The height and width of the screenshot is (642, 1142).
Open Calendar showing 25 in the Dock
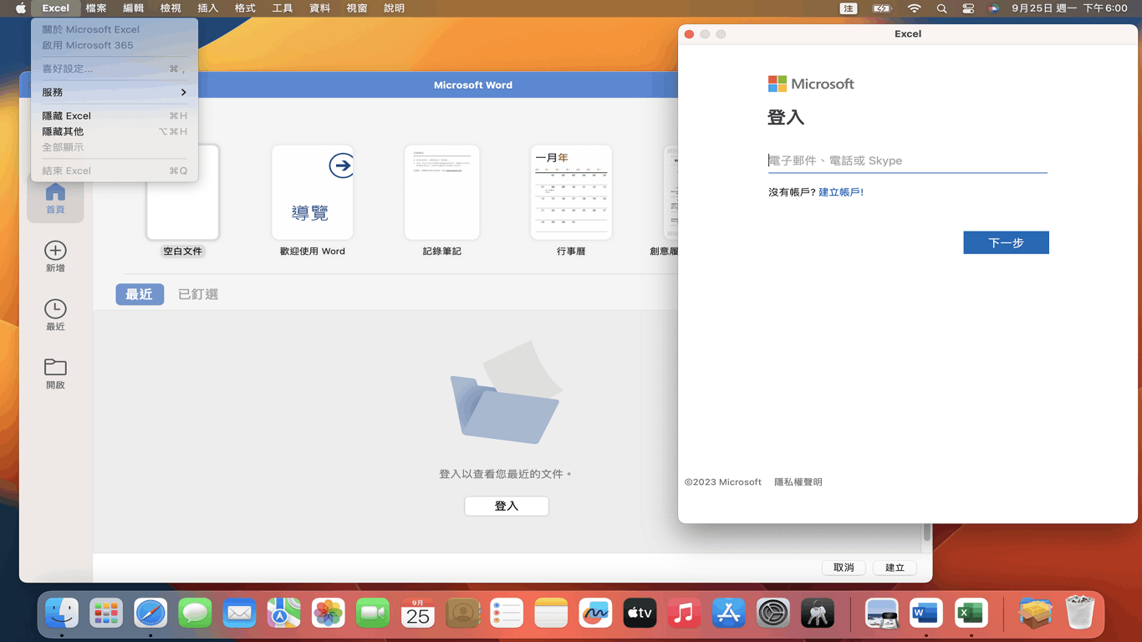point(417,614)
